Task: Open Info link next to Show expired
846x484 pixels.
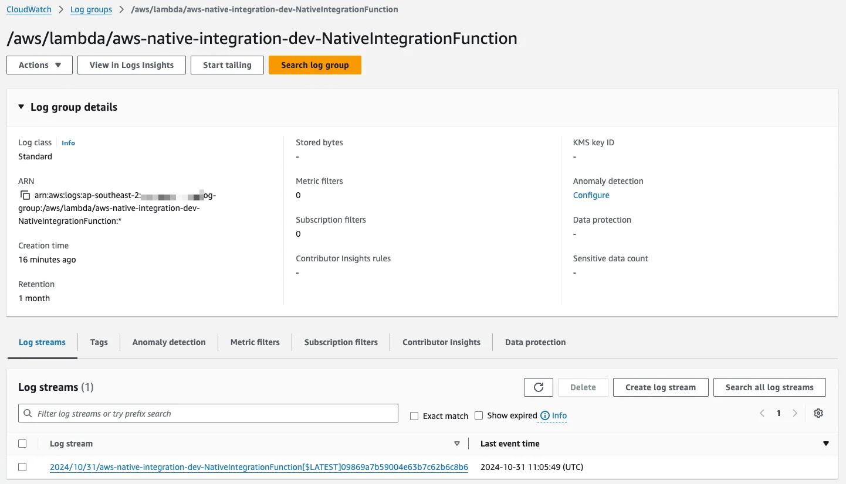Action: click(x=559, y=415)
